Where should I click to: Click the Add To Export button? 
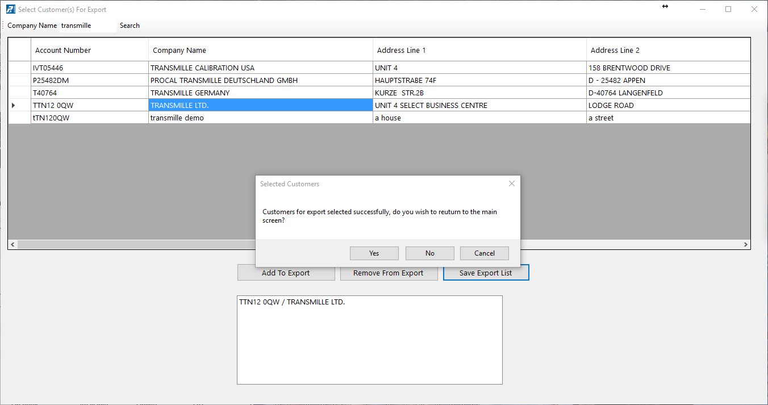click(286, 273)
